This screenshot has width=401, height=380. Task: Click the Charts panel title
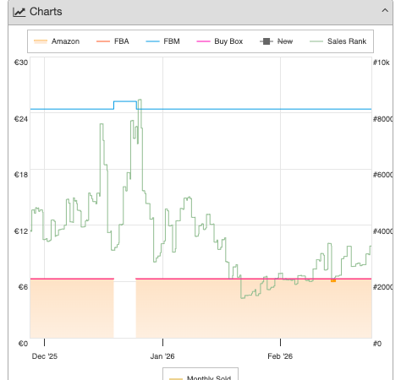(x=46, y=12)
